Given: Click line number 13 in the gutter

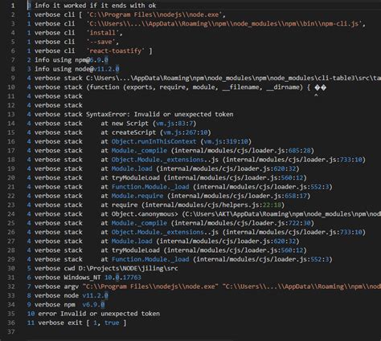Looking at the screenshot, I should [11, 115].
